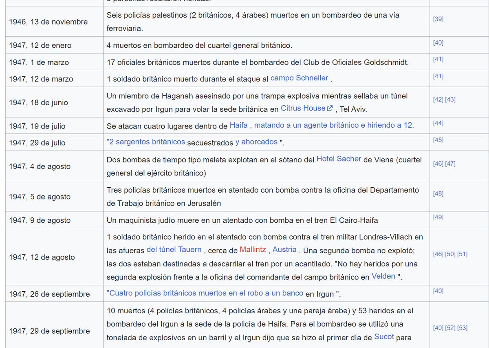Click reference [41] in the 12 de marzo row

438,76
